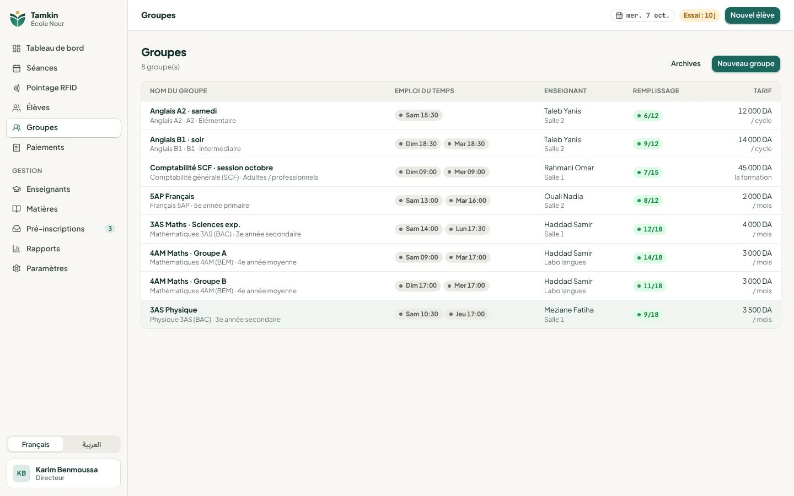Click the Matières book icon
Screen dimensions: 794x496
tap(17, 209)
